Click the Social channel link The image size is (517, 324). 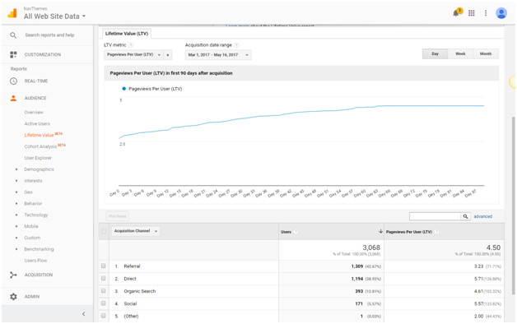click(130, 303)
